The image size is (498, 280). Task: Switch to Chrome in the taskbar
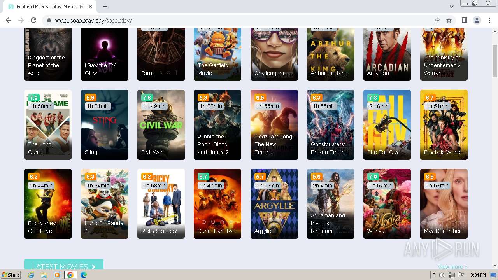coord(70,275)
